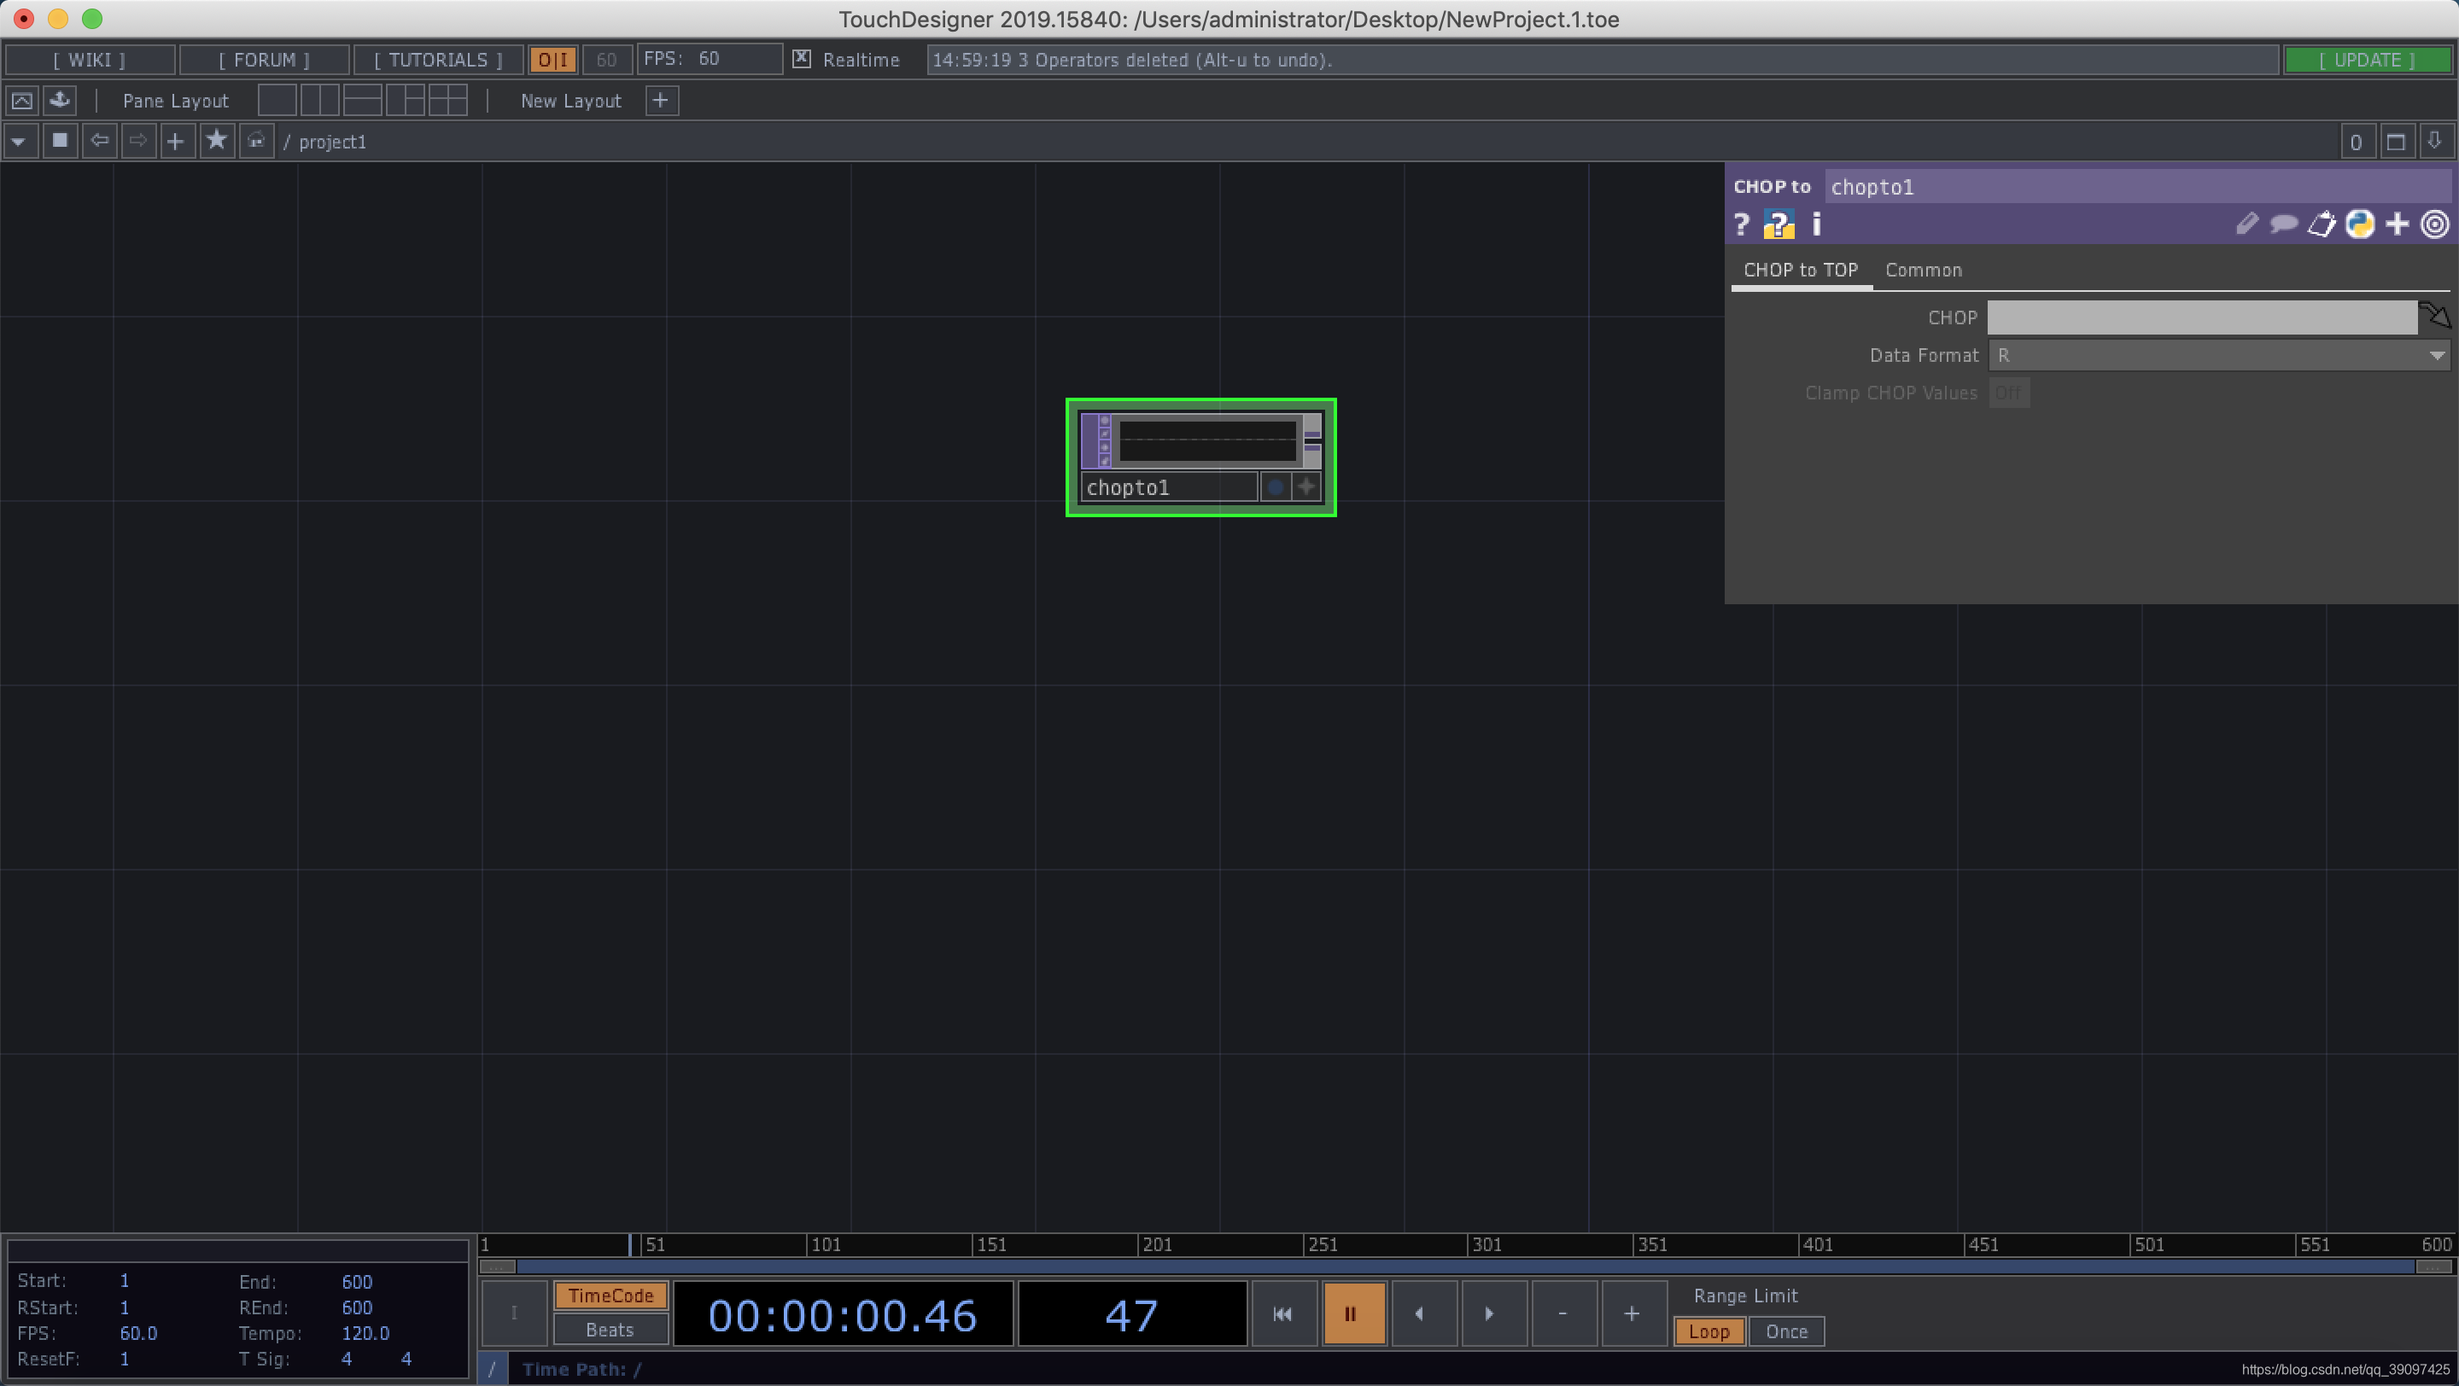Open the pane type dropdown arrow
This screenshot has width=2459, height=1386.
tap(19, 143)
